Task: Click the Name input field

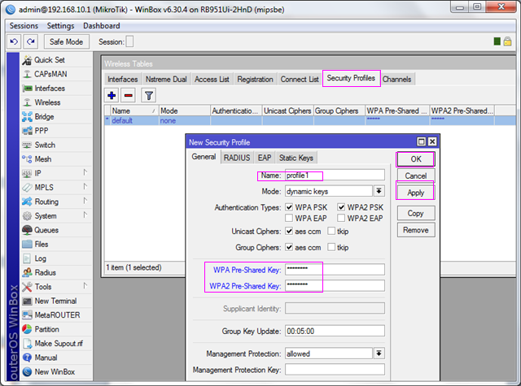Action: (x=335, y=175)
